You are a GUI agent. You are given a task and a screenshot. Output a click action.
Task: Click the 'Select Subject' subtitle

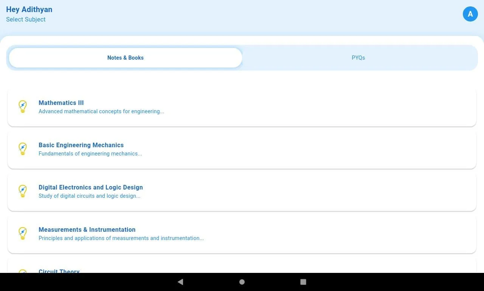click(26, 19)
